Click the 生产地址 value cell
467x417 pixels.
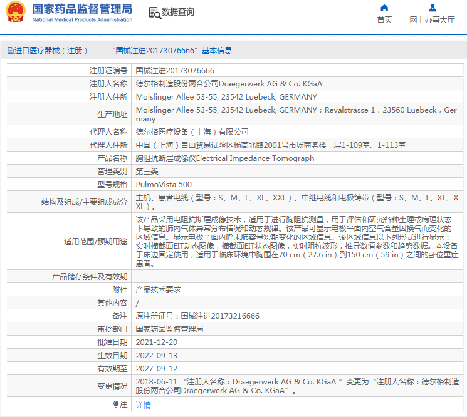tap(296, 114)
